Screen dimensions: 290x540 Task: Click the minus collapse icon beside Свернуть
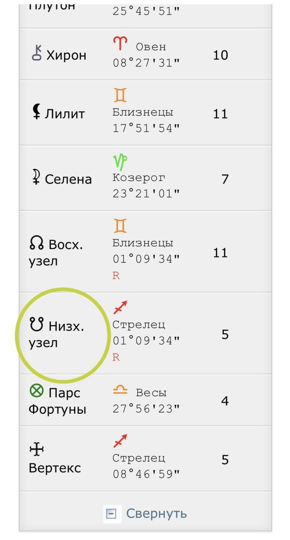(111, 514)
